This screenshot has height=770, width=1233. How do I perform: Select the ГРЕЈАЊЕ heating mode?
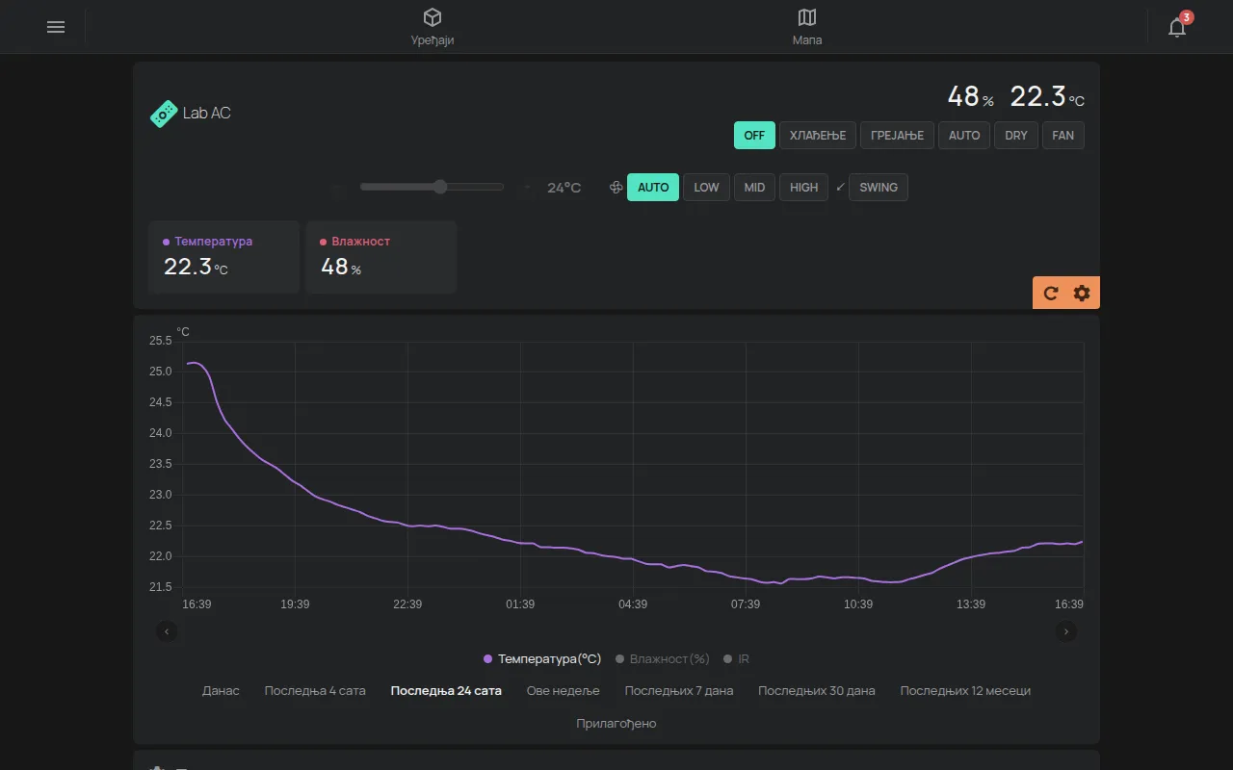click(897, 136)
